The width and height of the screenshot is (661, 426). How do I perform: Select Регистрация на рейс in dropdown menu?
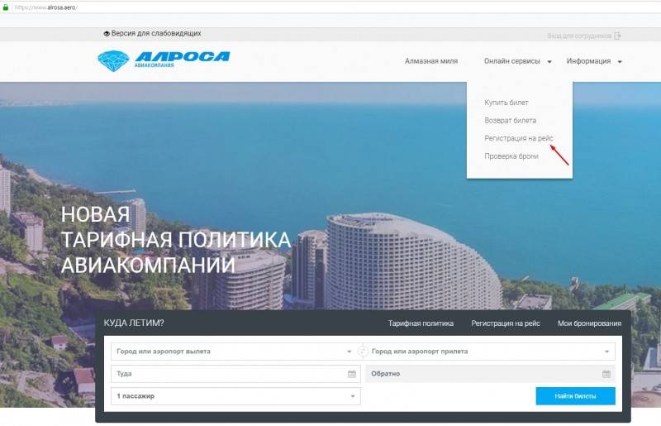pyautogui.click(x=519, y=138)
